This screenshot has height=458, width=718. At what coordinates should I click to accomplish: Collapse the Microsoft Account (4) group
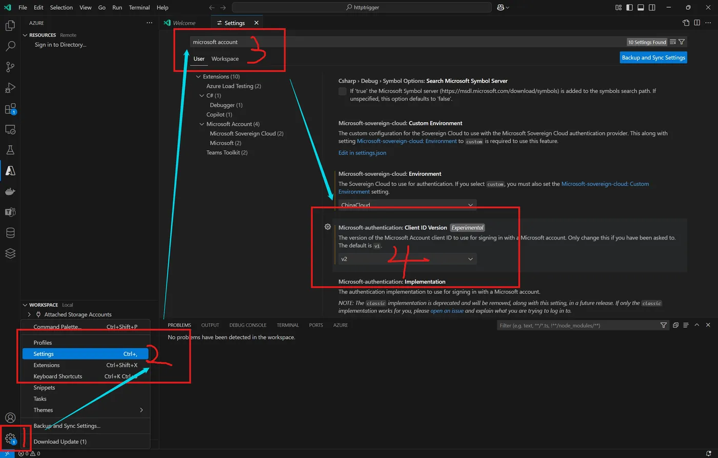click(x=202, y=124)
